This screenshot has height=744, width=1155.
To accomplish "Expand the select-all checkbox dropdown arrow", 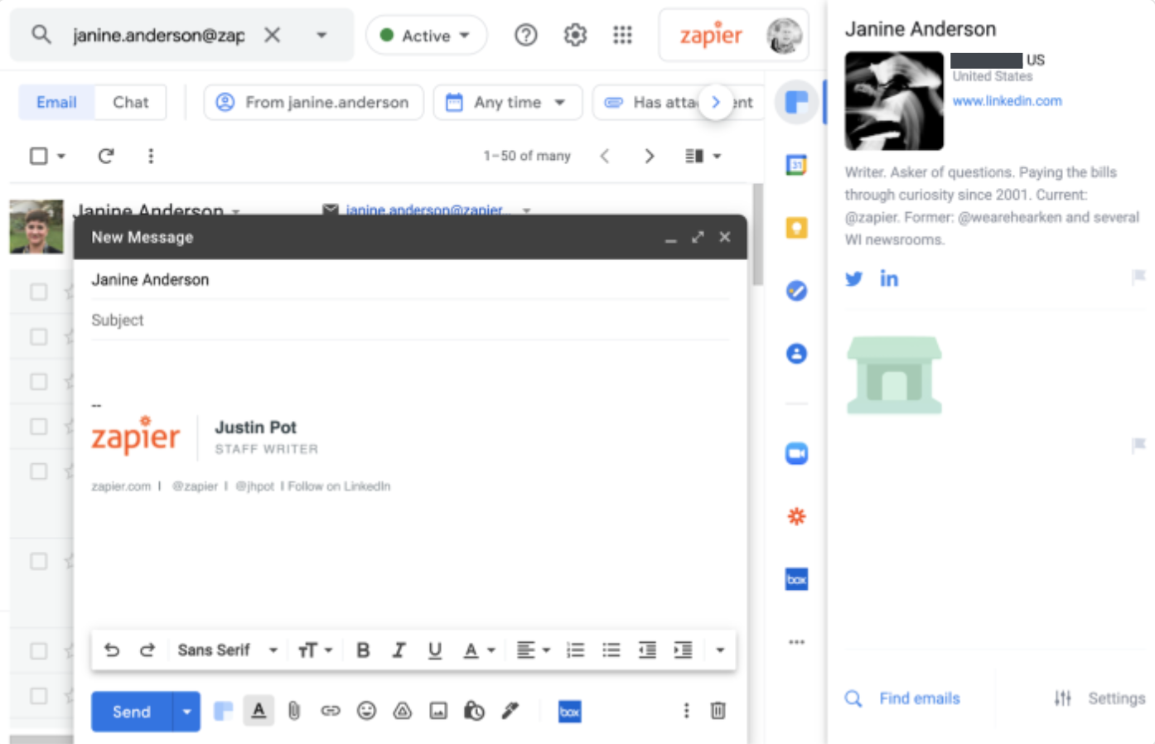I will (x=61, y=156).
